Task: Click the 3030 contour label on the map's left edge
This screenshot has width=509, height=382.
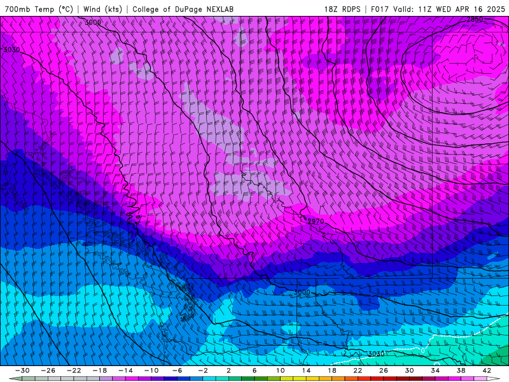Action: 11,50
